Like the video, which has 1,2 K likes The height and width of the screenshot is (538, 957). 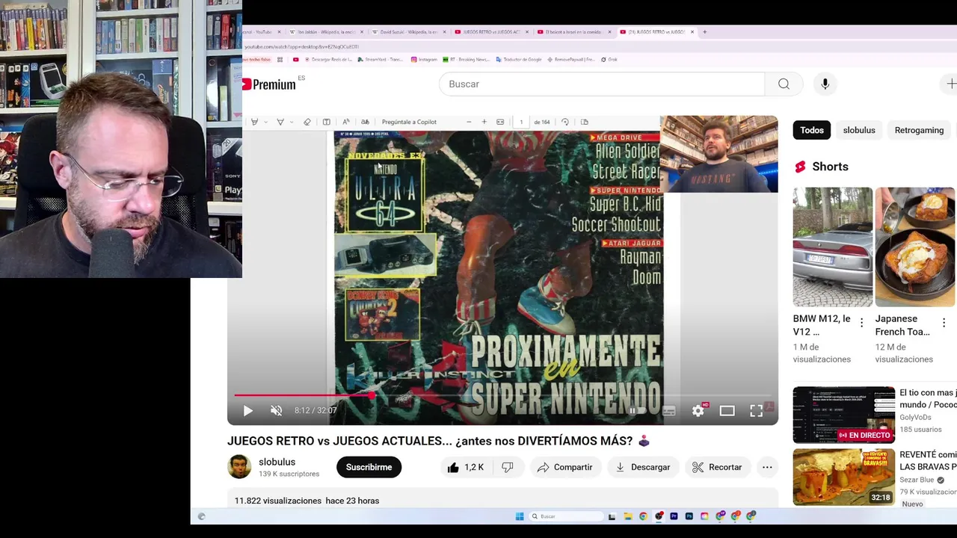(465, 467)
